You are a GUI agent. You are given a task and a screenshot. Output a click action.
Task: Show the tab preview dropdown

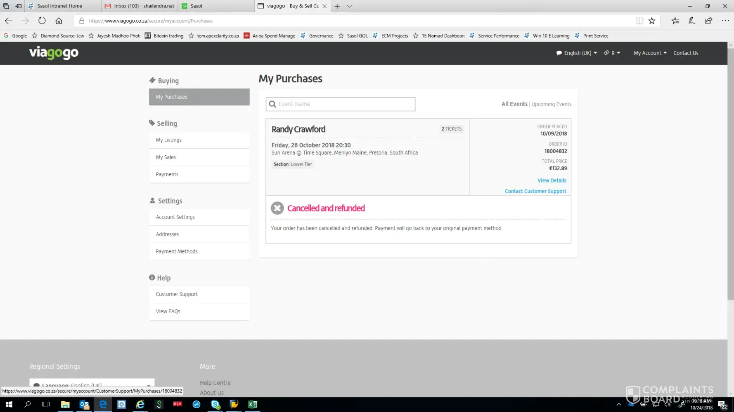pyautogui.click(x=349, y=6)
